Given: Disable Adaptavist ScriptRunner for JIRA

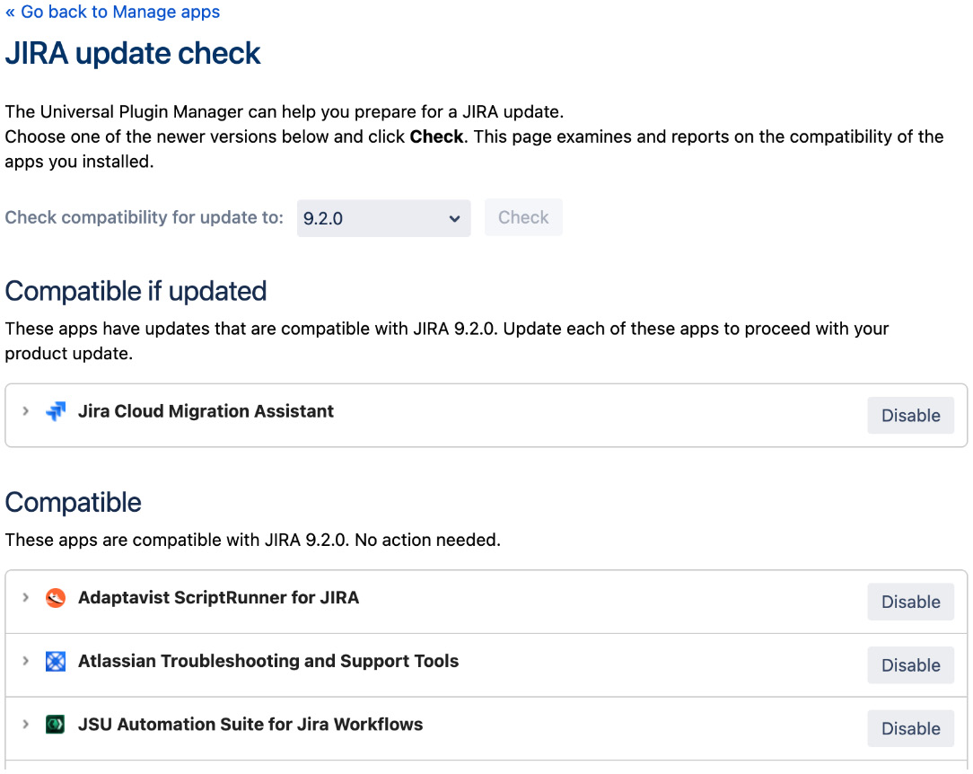Looking at the screenshot, I should tap(910, 602).
